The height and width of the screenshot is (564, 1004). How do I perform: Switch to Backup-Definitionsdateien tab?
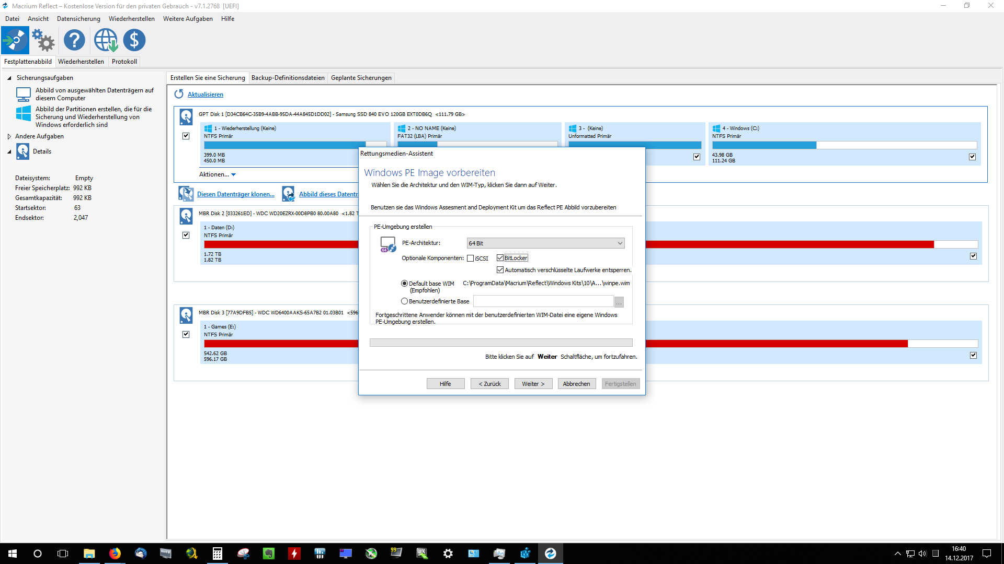(x=288, y=78)
